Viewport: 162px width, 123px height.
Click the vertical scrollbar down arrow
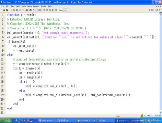[161, 113]
